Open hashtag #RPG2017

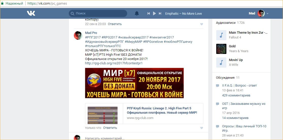[109, 37]
